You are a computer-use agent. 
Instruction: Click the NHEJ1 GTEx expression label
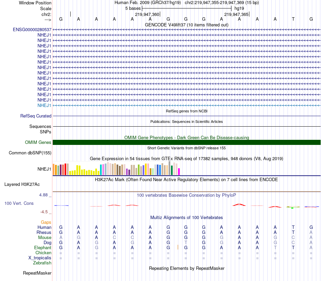click(x=44, y=169)
